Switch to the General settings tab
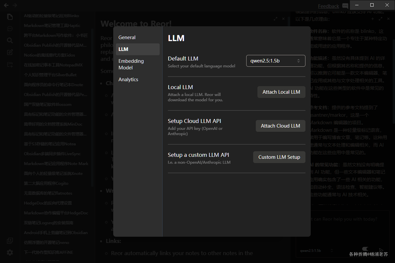The height and width of the screenshot is (263, 395). [138, 37]
